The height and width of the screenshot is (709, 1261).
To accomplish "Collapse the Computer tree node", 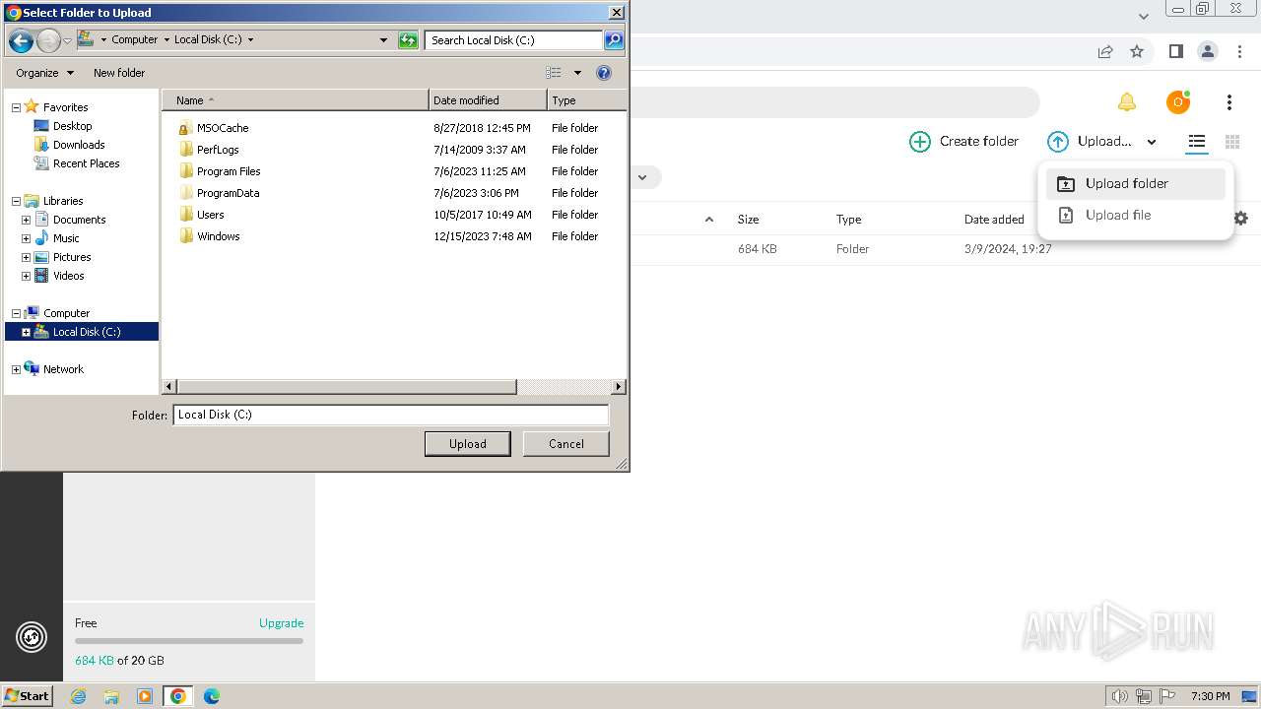I will (16, 313).
